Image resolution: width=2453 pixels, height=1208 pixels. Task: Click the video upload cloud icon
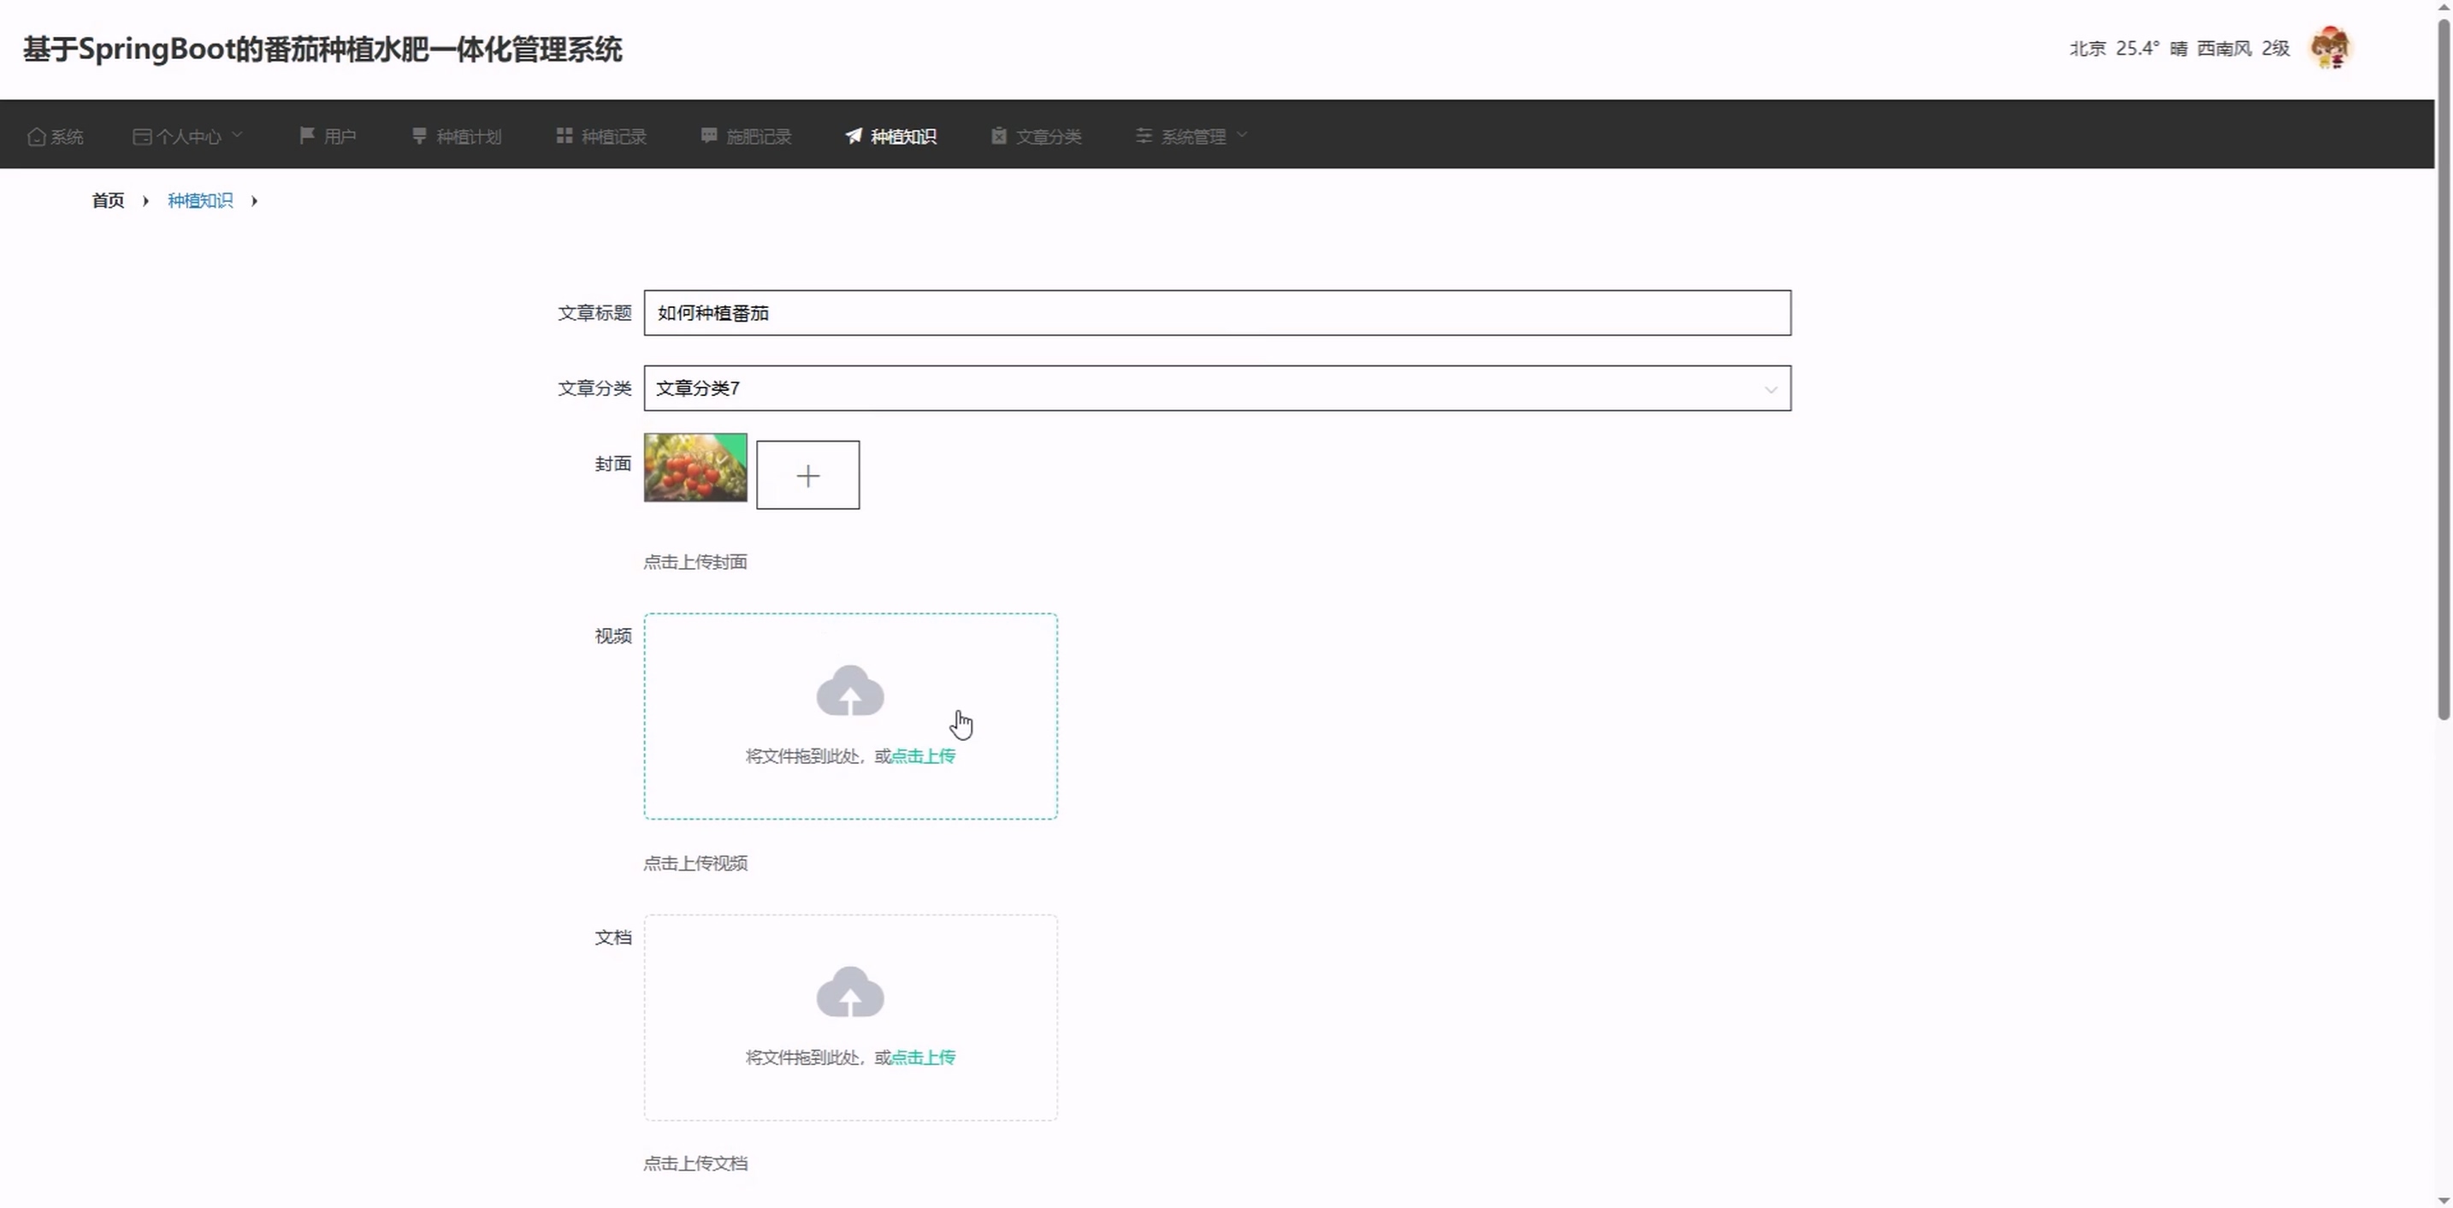pos(849,690)
